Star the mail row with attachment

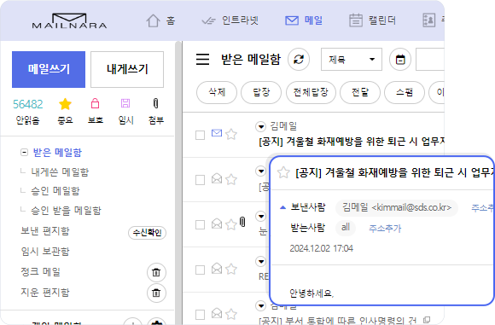click(x=231, y=224)
